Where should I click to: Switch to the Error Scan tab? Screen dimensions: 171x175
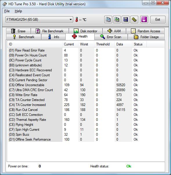coord(111,37)
